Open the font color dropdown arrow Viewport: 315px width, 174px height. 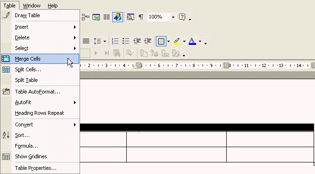pos(200,41)
